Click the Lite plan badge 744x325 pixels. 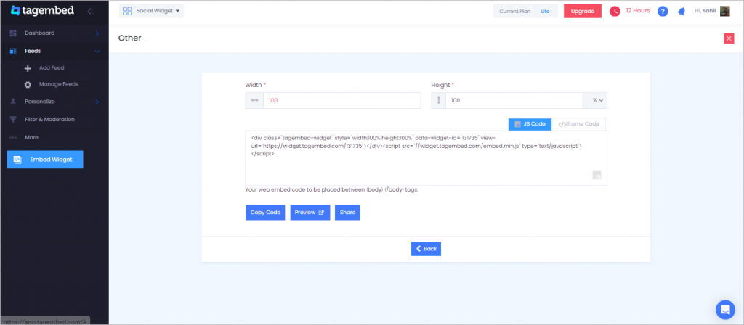(x=545, y=11)
